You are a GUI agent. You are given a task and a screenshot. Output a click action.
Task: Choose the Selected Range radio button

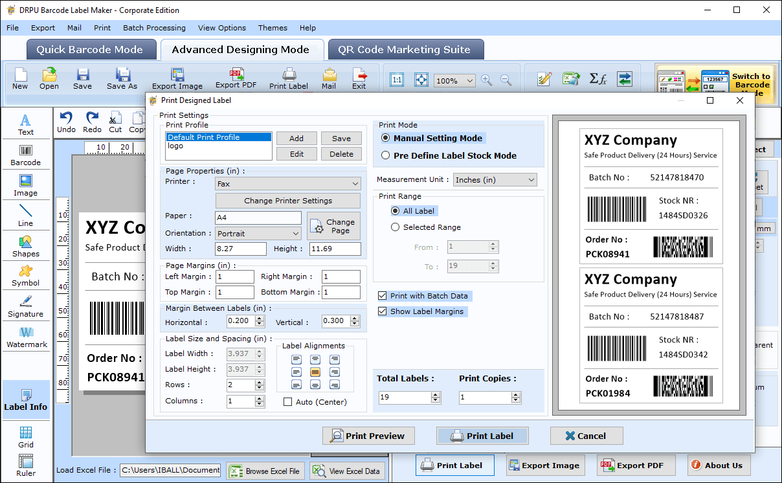pos(395,227)
